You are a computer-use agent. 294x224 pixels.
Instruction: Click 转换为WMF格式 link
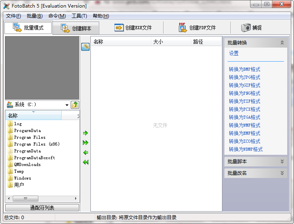[x=244, y=125]
